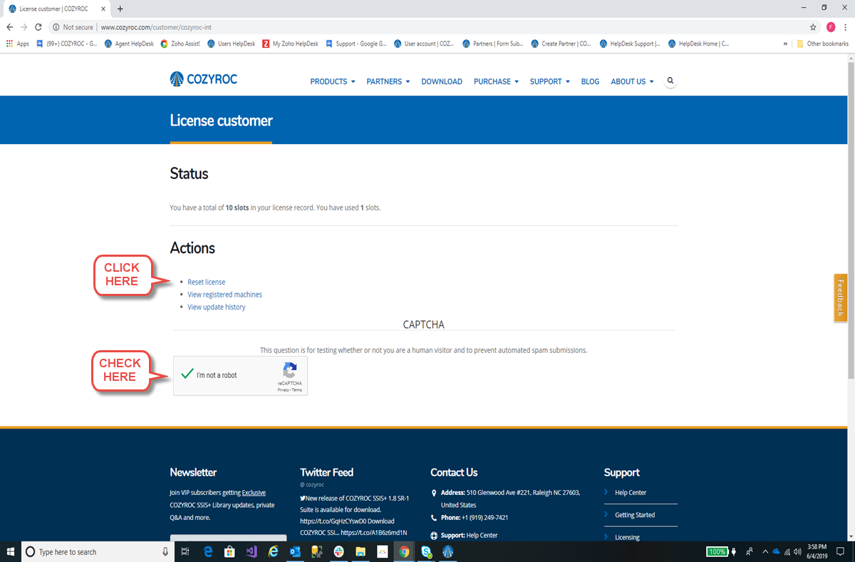Expand the PARTNERS dropdown menu
The width and height of the screenshot is (855, 562).
pyautogui.click(x=388, y=81)
